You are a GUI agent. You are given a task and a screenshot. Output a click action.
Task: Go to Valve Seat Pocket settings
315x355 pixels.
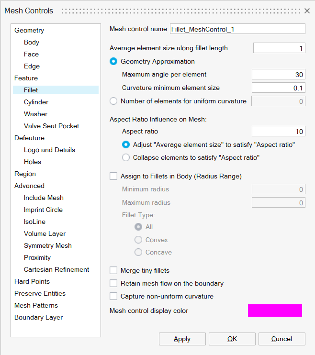(51, 126)
